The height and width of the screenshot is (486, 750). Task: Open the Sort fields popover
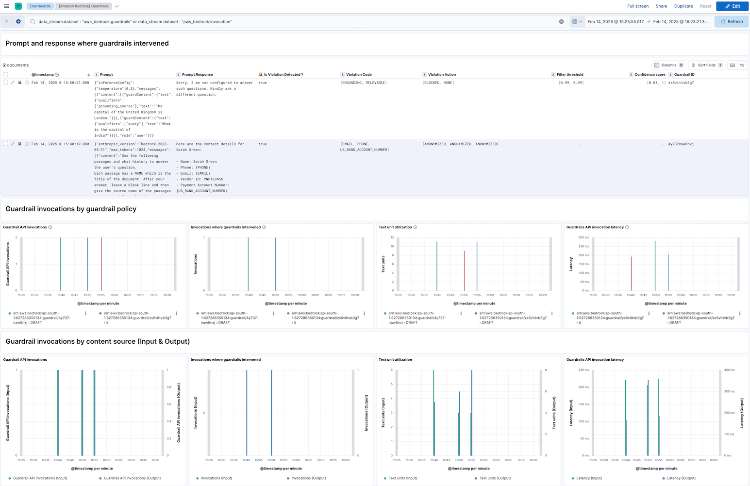(x=706, y=65)
